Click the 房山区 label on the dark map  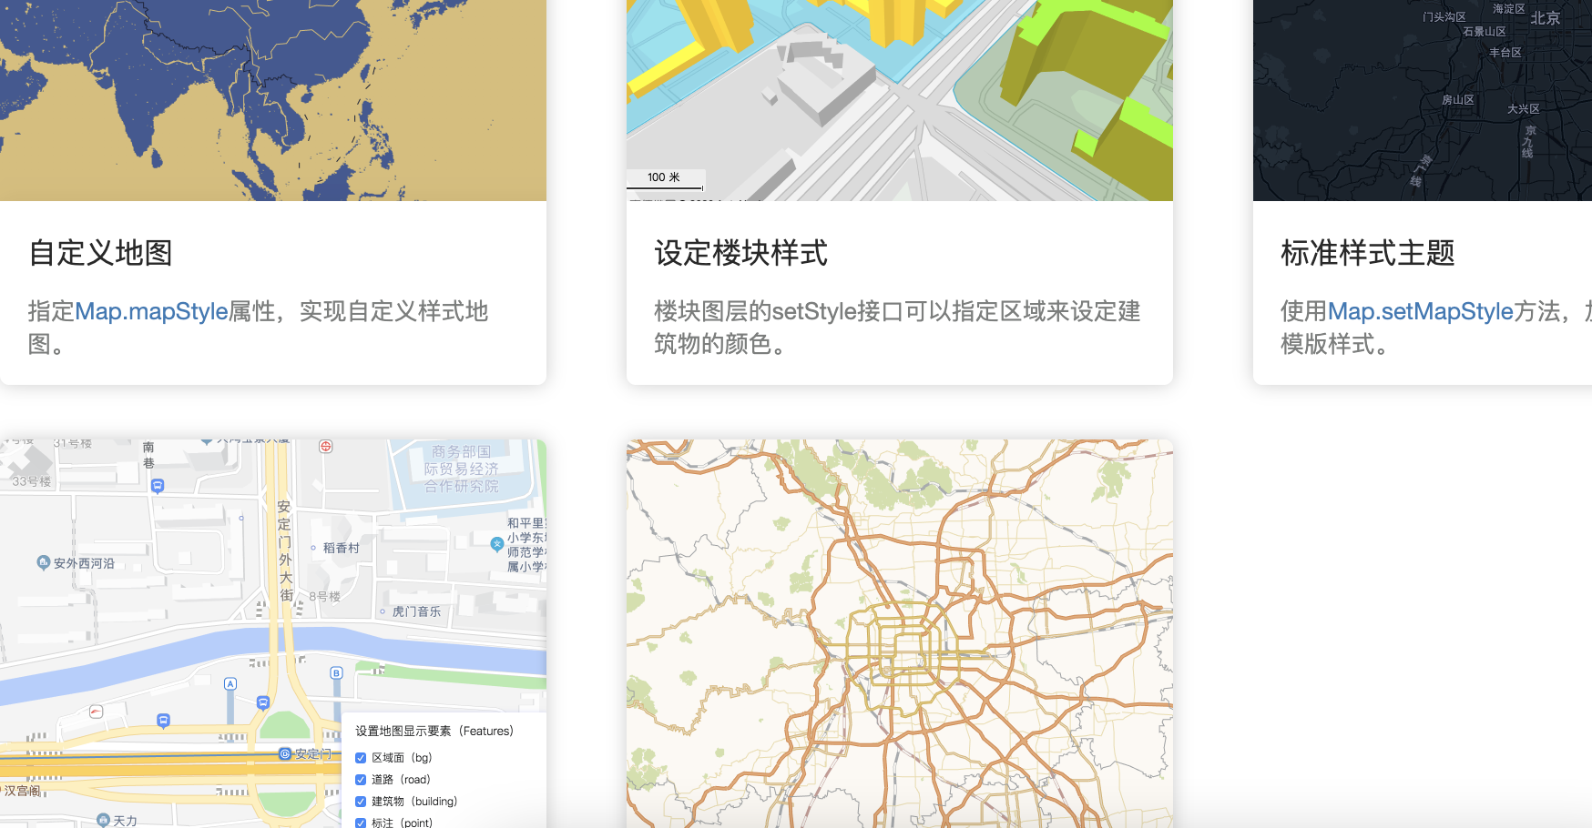click(x=1457, y=100)
